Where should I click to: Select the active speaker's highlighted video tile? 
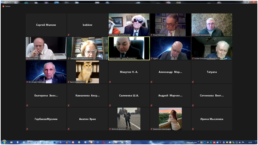[x=129, y=48]
